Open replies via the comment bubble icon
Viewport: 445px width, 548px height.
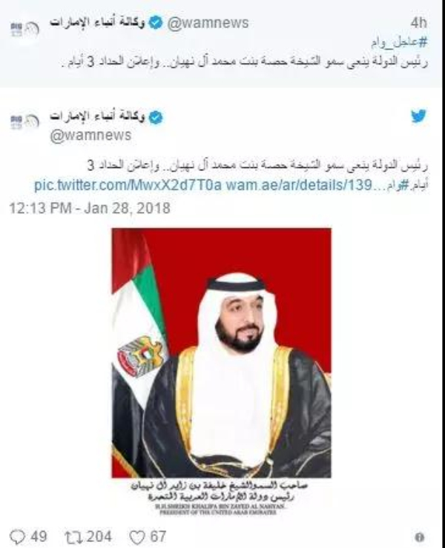point(17,536)
